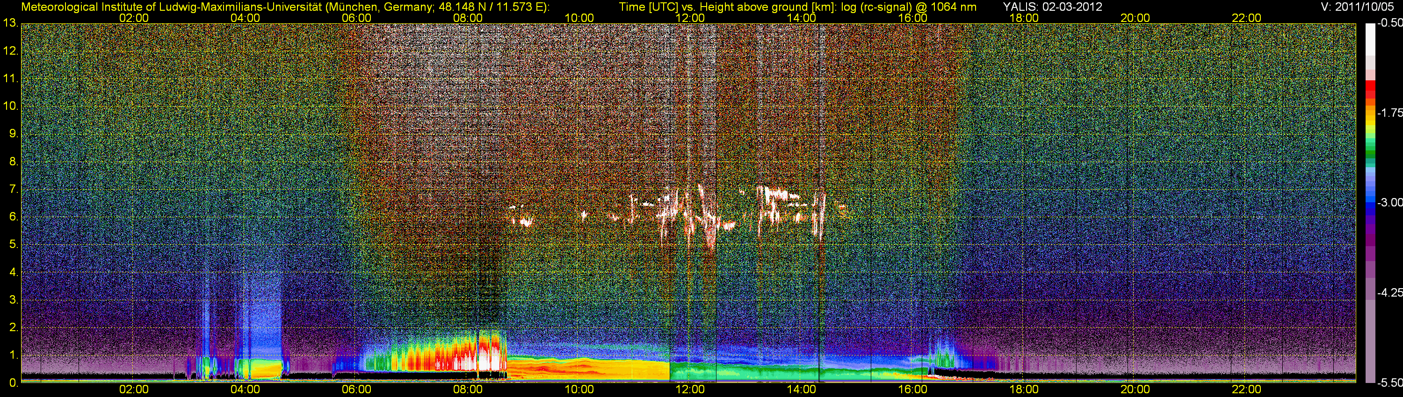Click the 0 km height axis label

click(14, 383)
